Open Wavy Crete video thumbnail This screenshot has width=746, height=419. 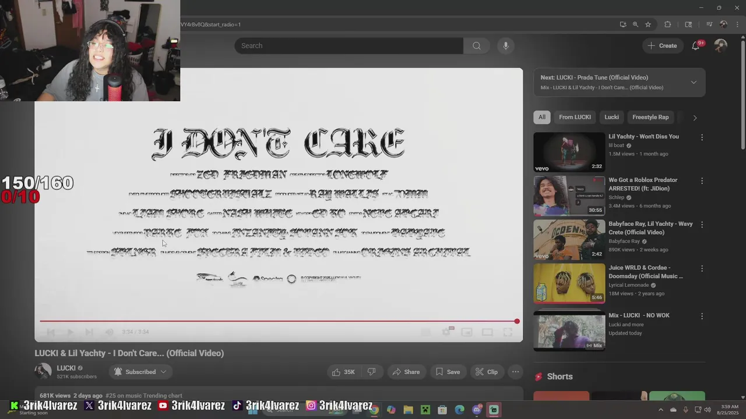[x=569, y=239]
